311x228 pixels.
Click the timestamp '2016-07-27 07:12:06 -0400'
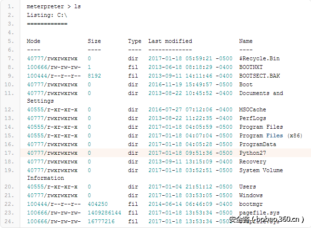[x=191, y=109]
